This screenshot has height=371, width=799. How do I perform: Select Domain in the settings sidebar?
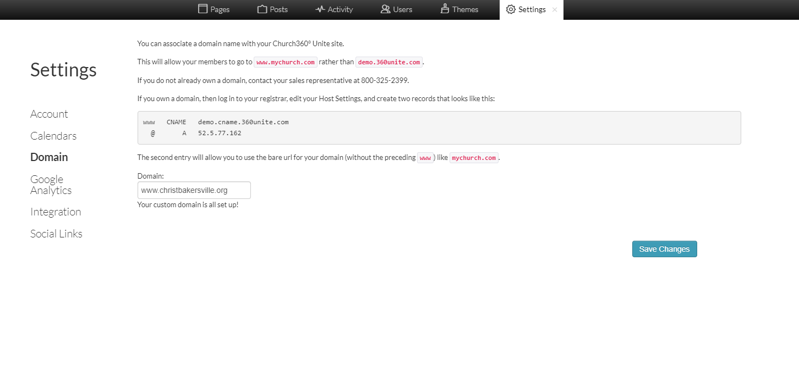[49, 157]
